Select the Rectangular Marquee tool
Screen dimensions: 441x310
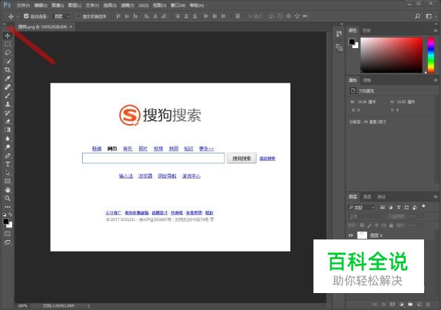pyautogui.click(x=7, y=44)
